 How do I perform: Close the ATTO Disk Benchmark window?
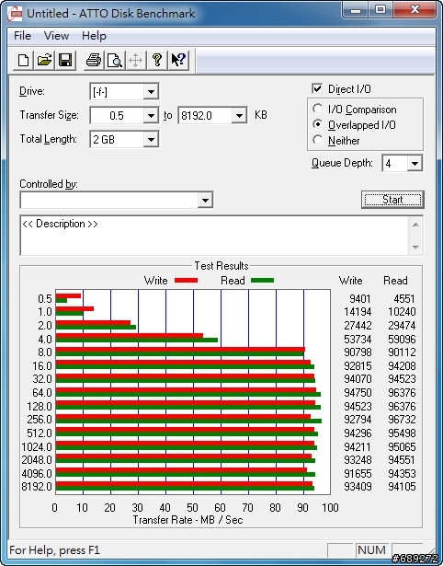415,10
